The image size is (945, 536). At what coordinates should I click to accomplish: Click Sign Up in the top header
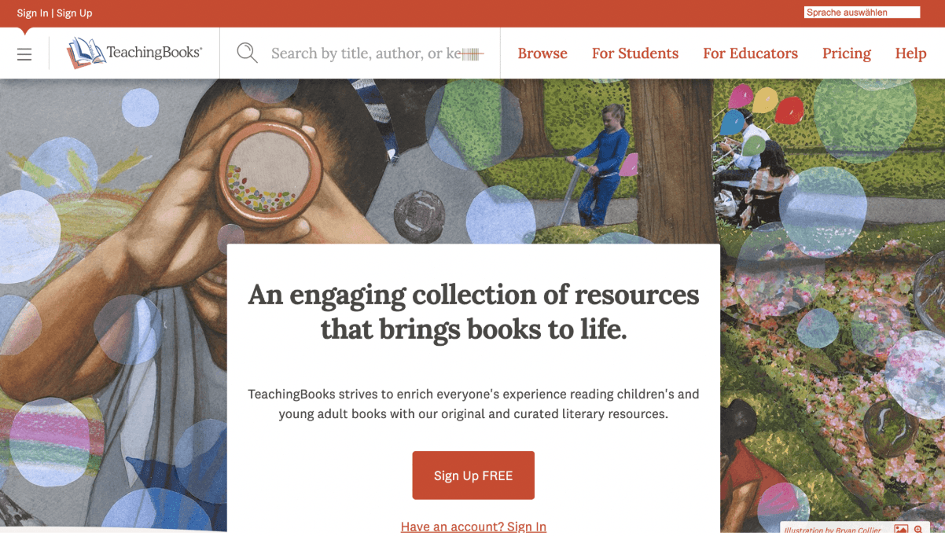click(x=74, y=13)
